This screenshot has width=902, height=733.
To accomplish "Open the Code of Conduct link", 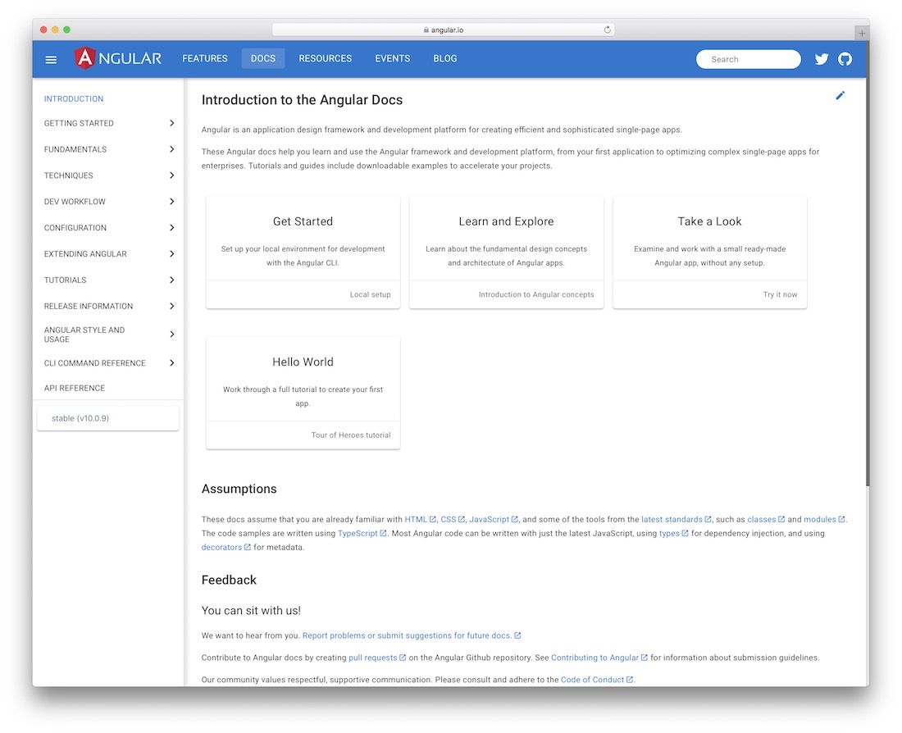I will click(593, 680).
